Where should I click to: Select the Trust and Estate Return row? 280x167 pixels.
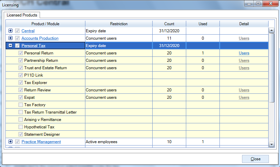137,68
